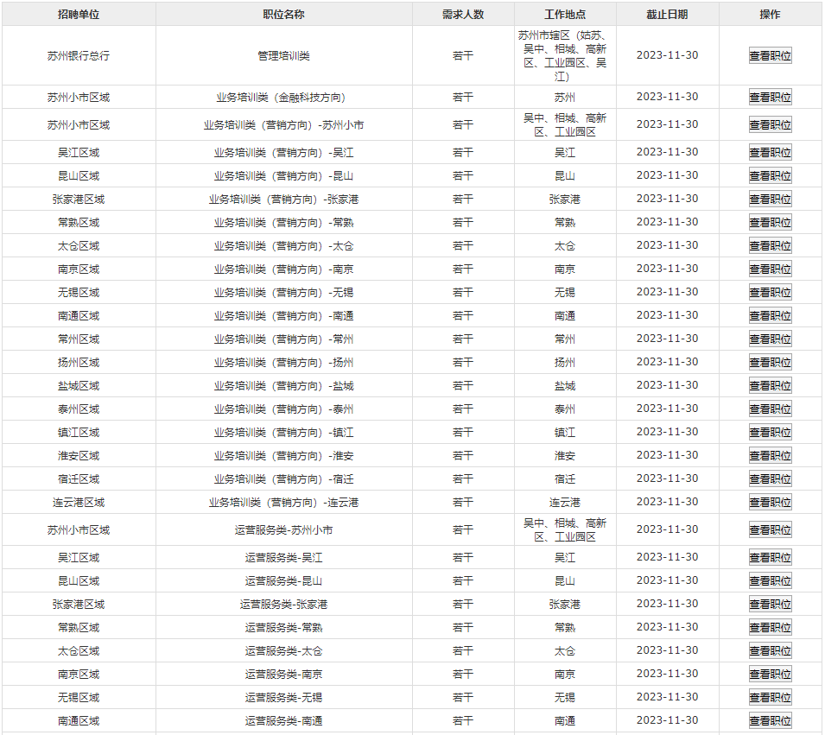Click 查看职位 for 运营服务类-太仓
Viewport: 825px width, 735px height.
click(x=770, y=651)
